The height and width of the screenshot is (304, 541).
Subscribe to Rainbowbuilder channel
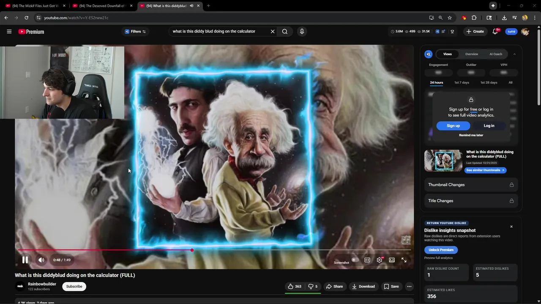coord(74,286)
